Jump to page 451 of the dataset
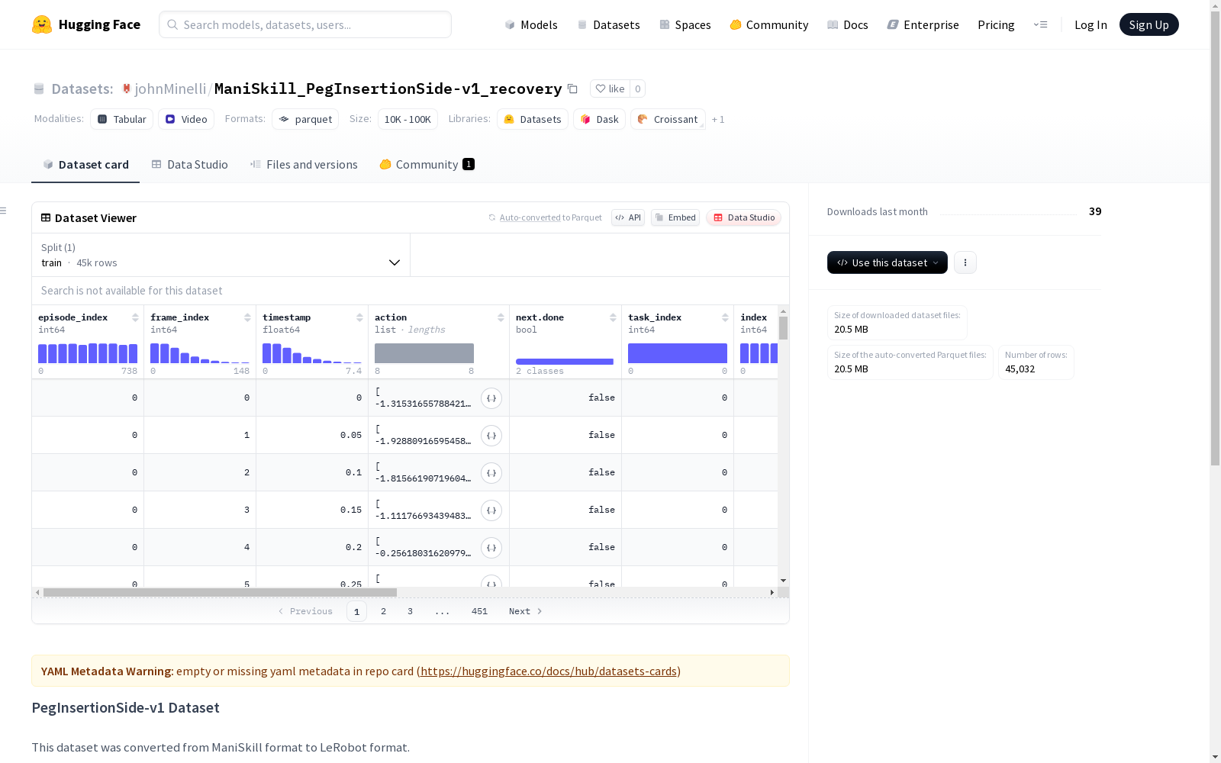1221x763 pixels. pos(479,611)
